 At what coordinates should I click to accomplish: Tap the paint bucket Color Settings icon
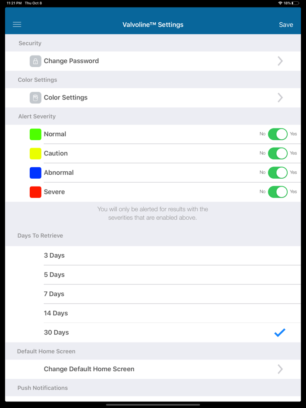[35, 97]
